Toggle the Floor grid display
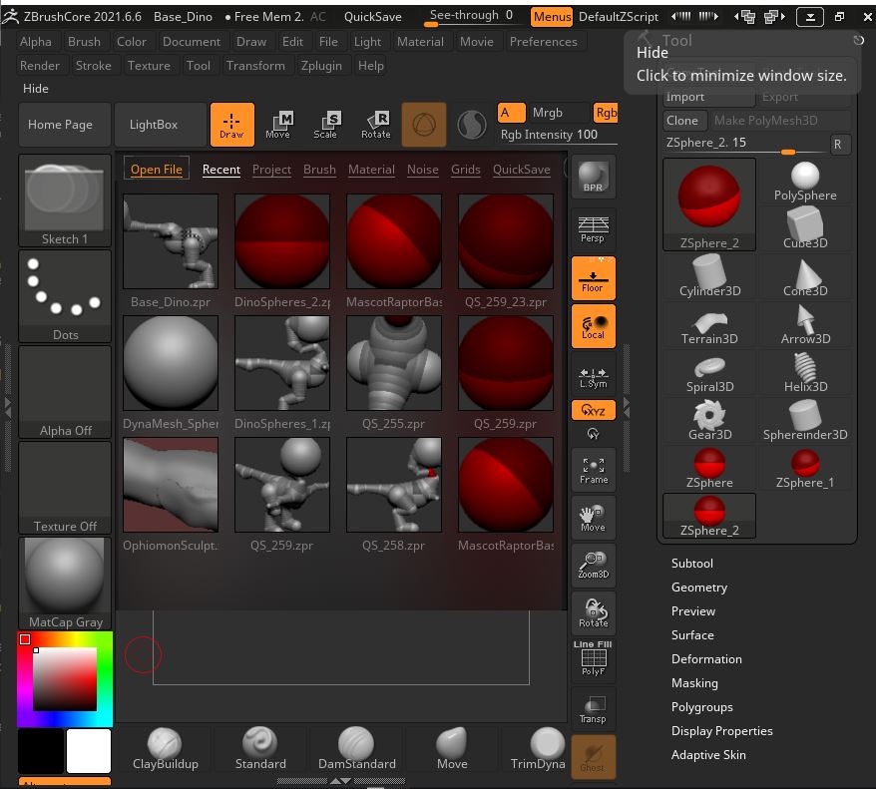Viewport: 876px width, 789px height. [x=593, y=278]
